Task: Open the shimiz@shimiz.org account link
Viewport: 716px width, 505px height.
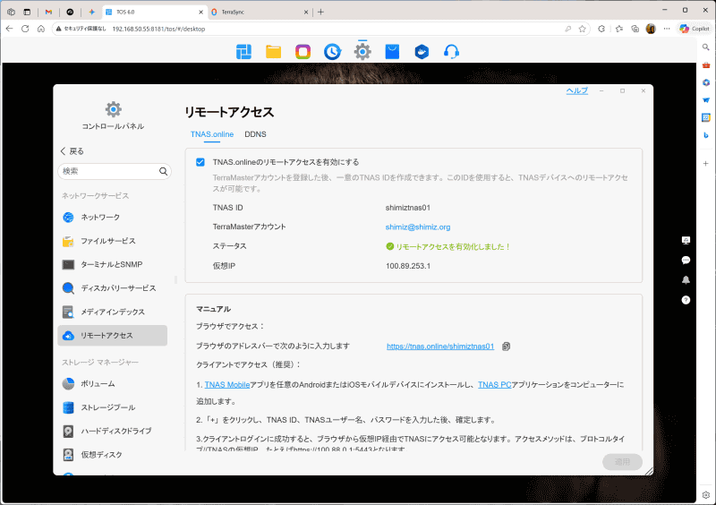Action: pyautogui.click(x=418, y=227)
